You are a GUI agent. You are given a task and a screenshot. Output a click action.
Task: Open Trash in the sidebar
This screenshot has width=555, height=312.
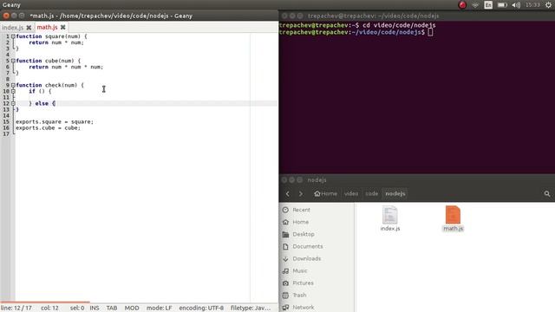coord(299,296)
